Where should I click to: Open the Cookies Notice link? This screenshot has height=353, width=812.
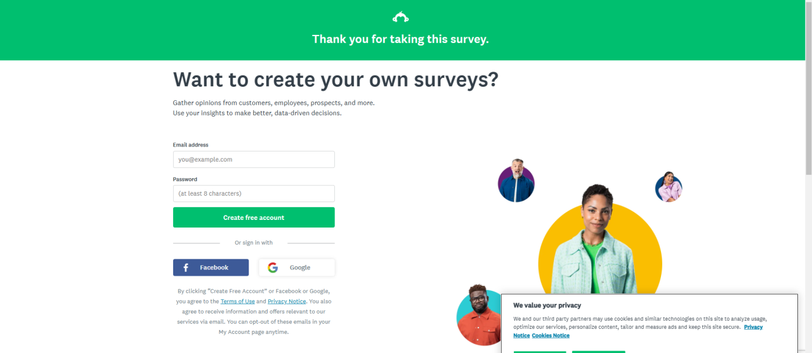tap(551, 335)
